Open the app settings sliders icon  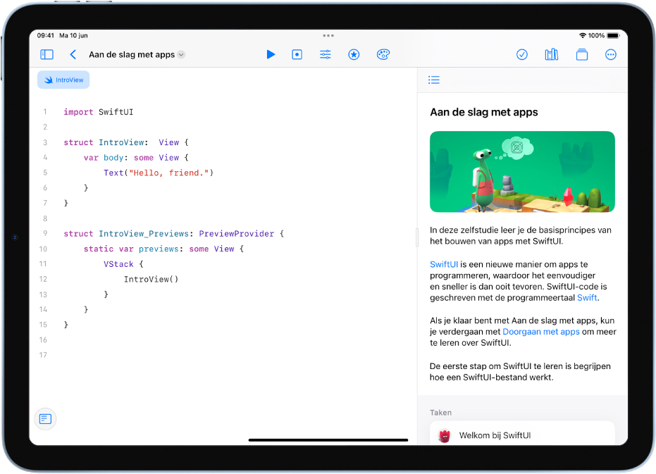pos(325,54)
